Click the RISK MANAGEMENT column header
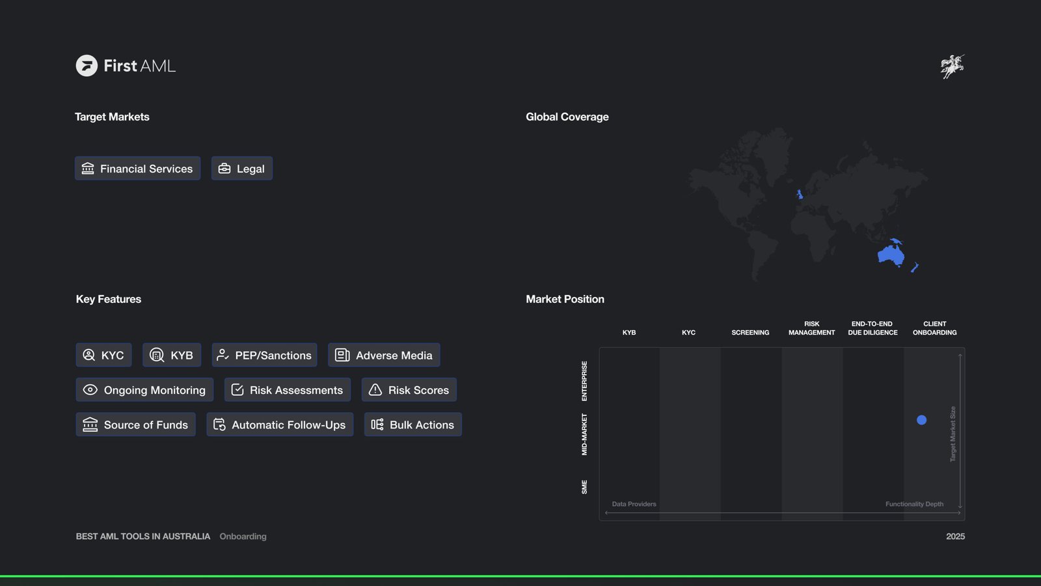 pyautogui.click(x=811, y=328)
